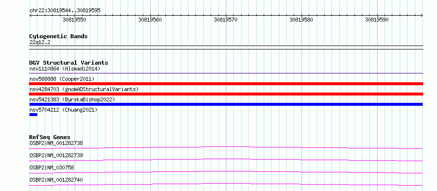Open the DGV Structural Variants track title
The width and height of the screenshot is (437, 191).
click(x=69, y=63)
